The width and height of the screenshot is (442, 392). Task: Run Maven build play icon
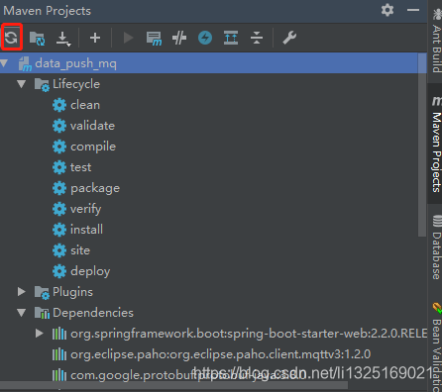point(128,38)
